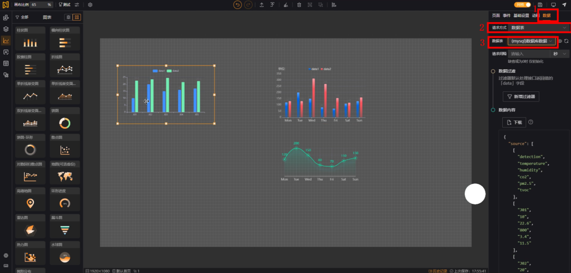This screenshot has height=273, width=571.
Task: Click the keyboard shortcuts icon at sidebar bottom
Action: coord(6,266)
